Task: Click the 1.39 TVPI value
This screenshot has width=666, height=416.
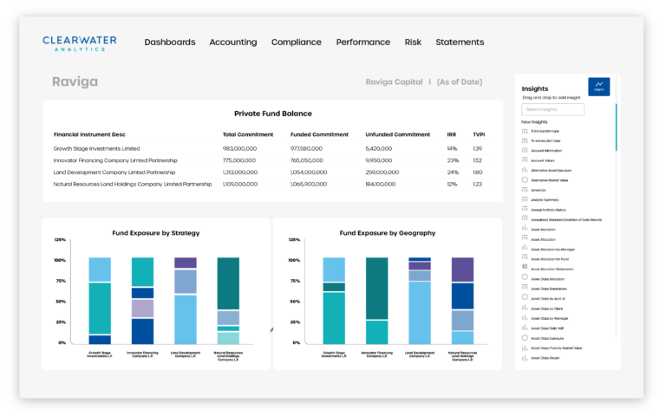Action: point(478,148)
